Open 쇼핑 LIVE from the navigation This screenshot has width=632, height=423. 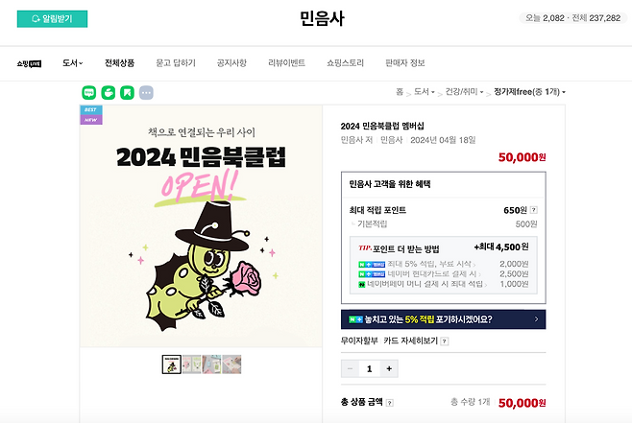(29, 63)
